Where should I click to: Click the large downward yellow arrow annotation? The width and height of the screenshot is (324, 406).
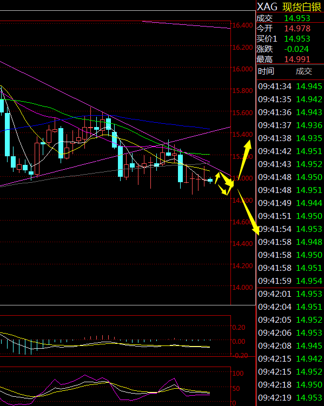pos(248,212)
